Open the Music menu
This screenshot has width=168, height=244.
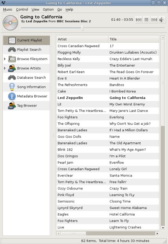pos(8,9)
